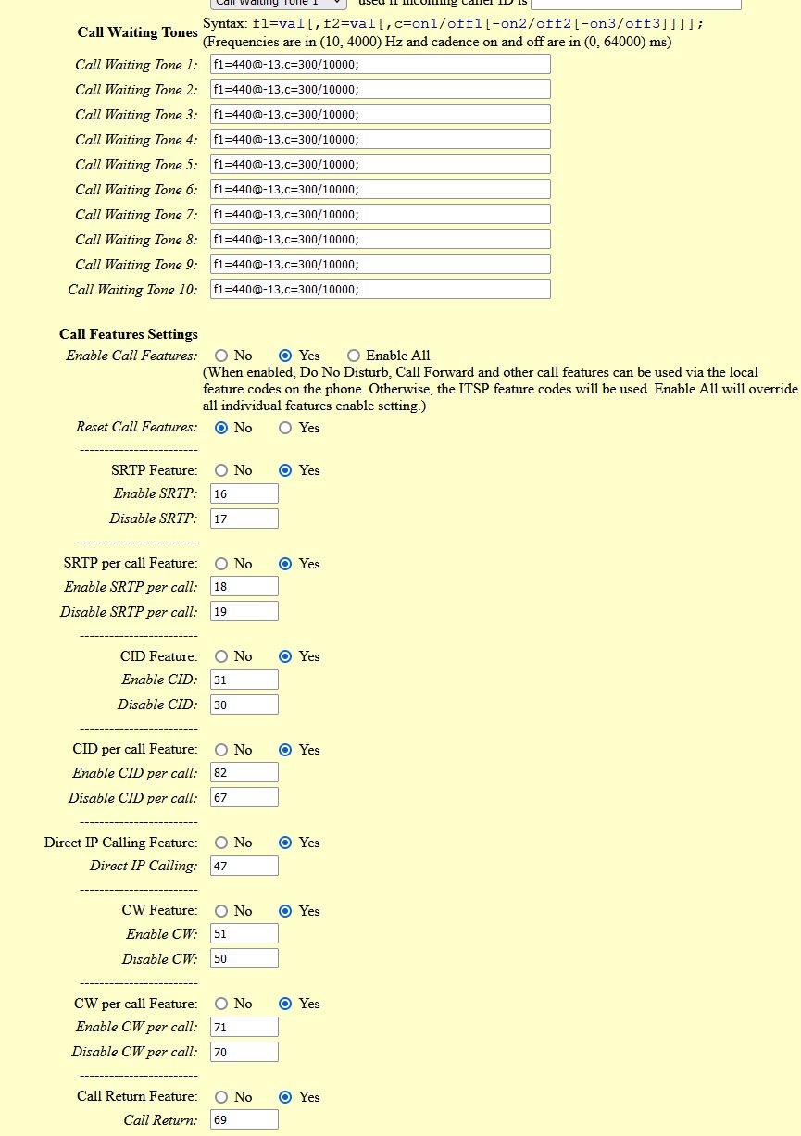Click the Enable CID code field
Image resolution: width=801 pixels, height=1136 pixels.
(244, 680)
